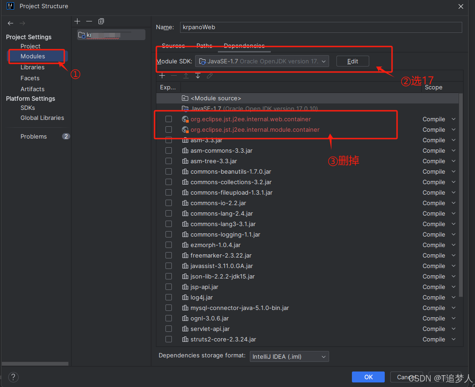The image size is (475, 387).
Task: Select the module entry in module list
Action: pyautogui.click(x=111, y=35)
